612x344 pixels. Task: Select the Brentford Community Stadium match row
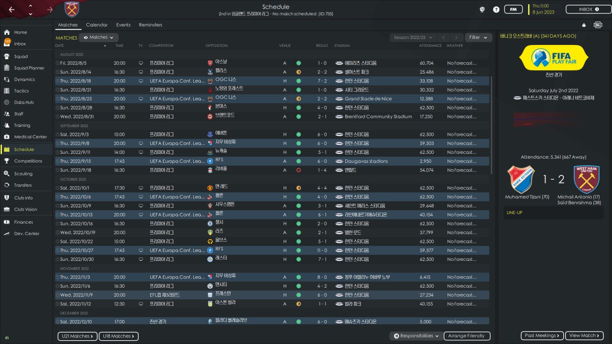tap(272, 117)
